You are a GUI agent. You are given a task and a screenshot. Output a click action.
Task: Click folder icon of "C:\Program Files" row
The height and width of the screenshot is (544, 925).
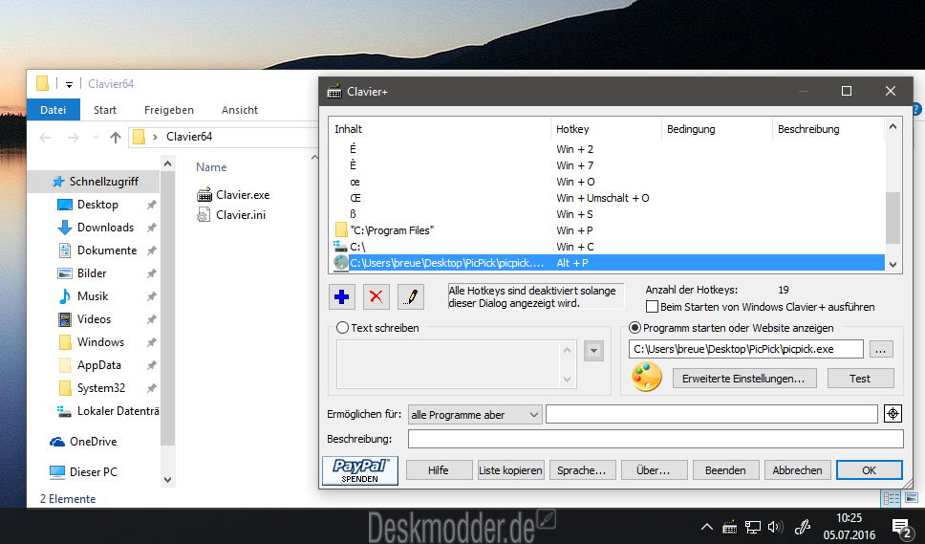tap(340, 230)
